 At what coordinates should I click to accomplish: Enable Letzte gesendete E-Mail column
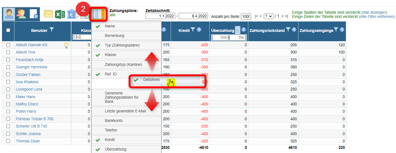(x=126, y=111)
